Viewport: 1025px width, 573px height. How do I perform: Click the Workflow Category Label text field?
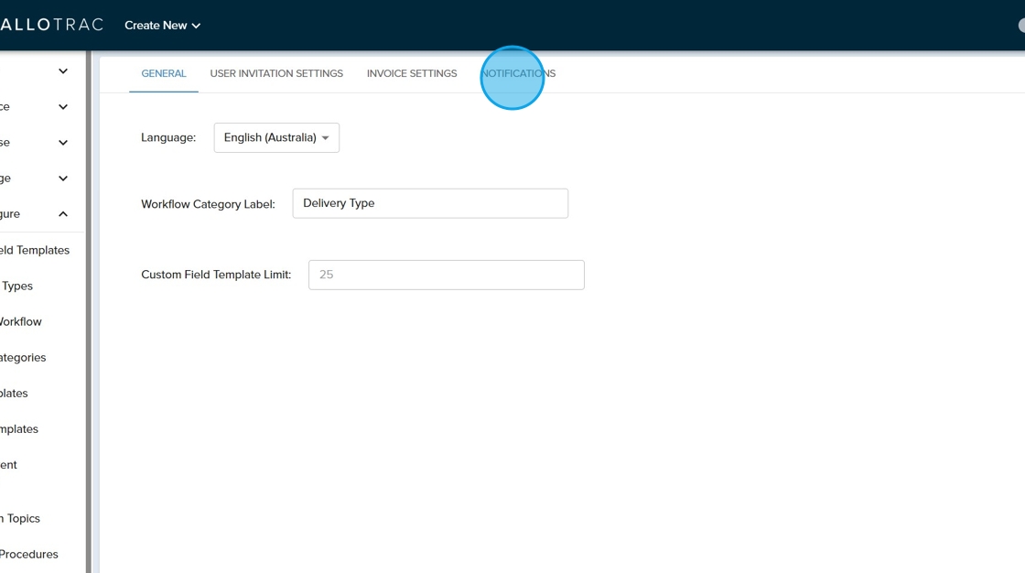point(430,203)
